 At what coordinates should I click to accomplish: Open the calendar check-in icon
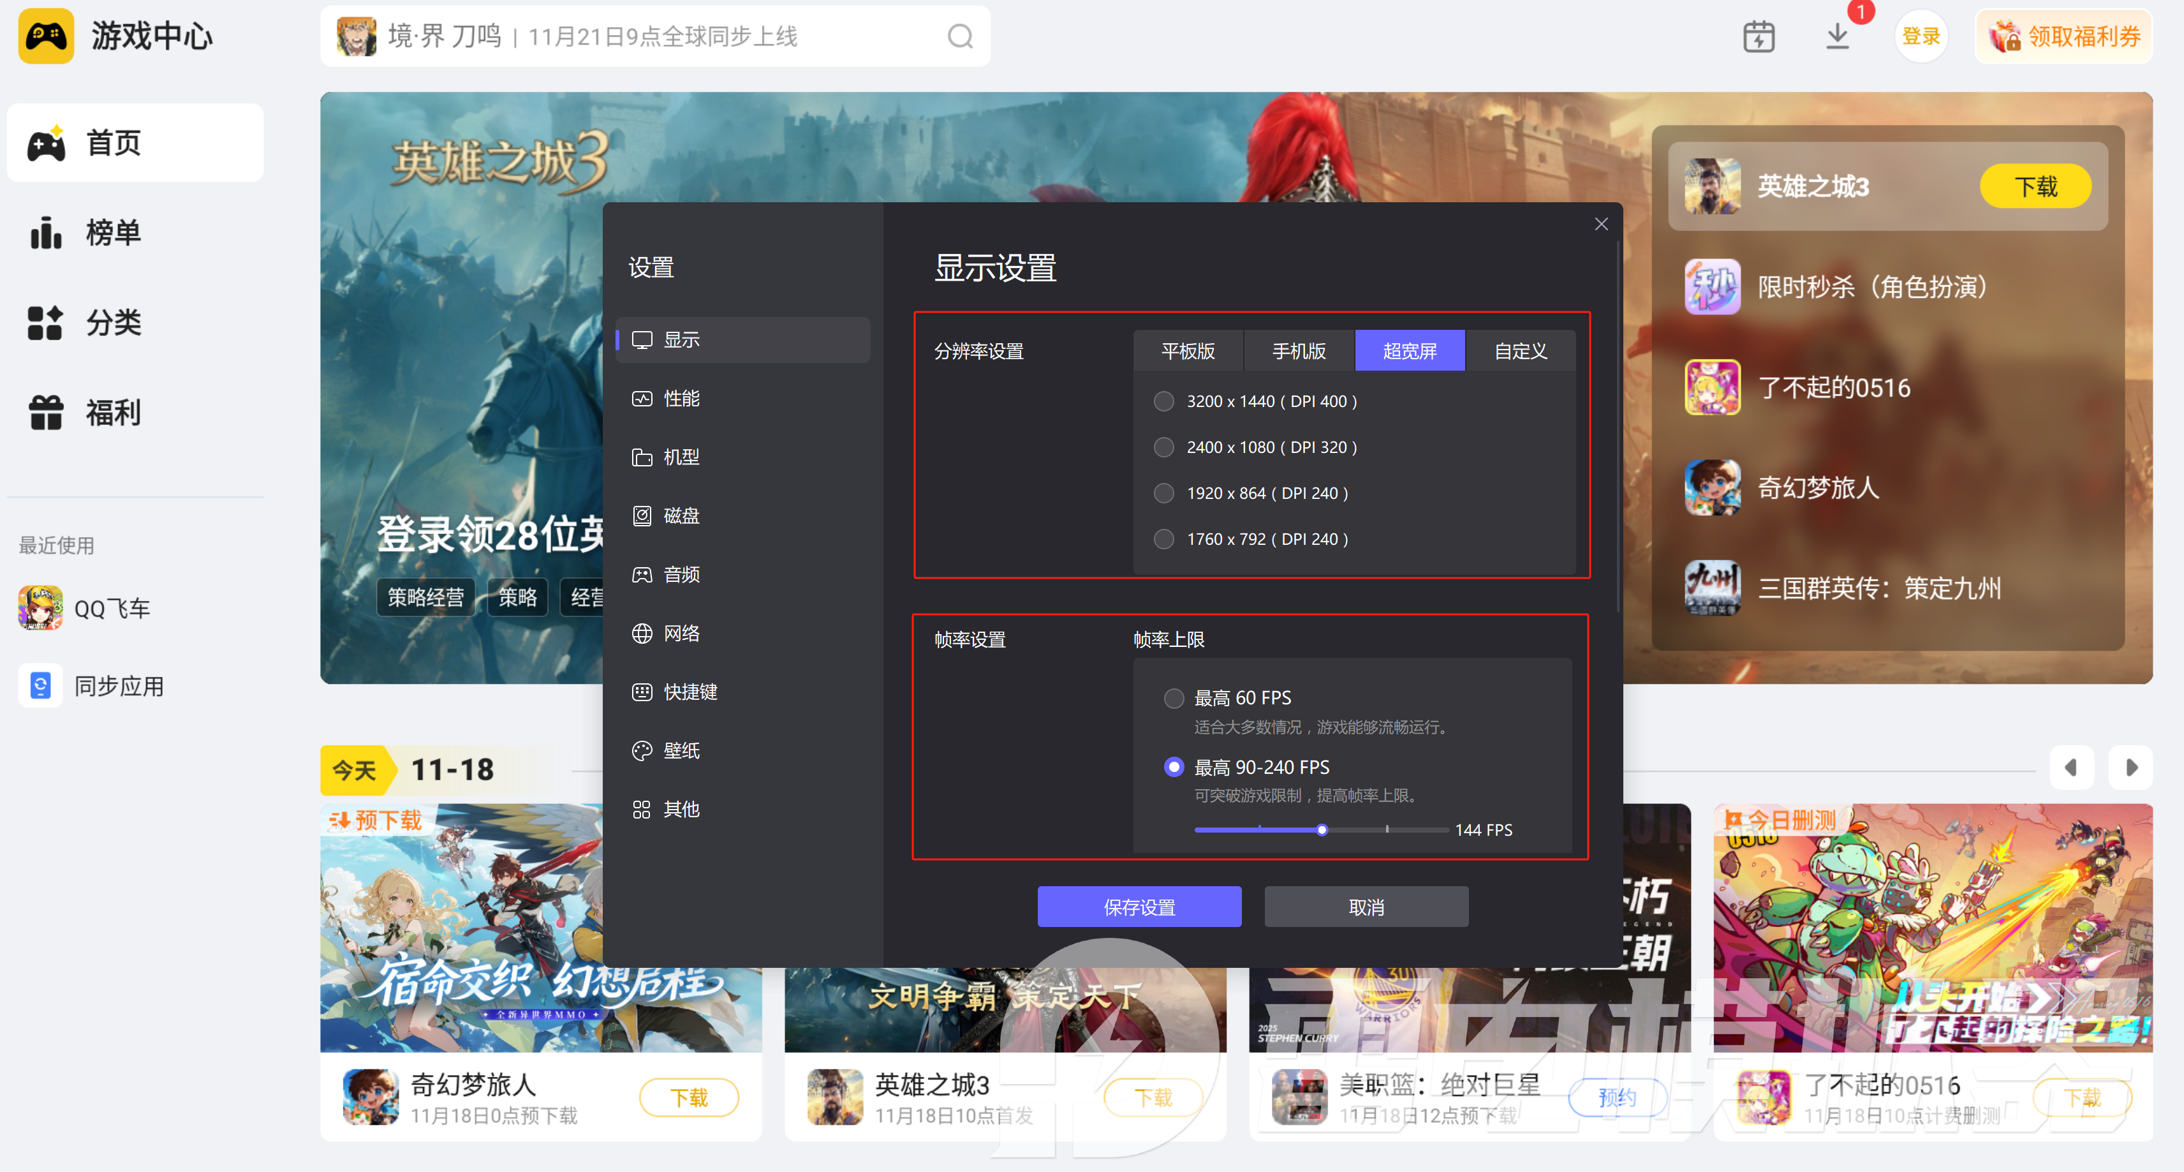click(x=1759, y=36)
